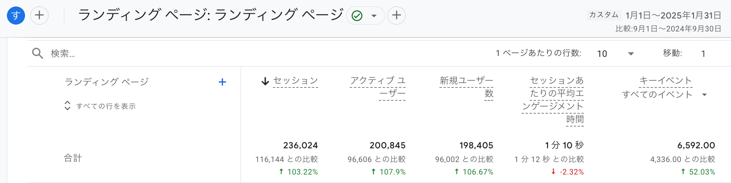Image resolution: width=731 pixels, height=183 pixels.
Task: Expand rows via すべての行を表示 arrows icon
Action: [68, 106]
